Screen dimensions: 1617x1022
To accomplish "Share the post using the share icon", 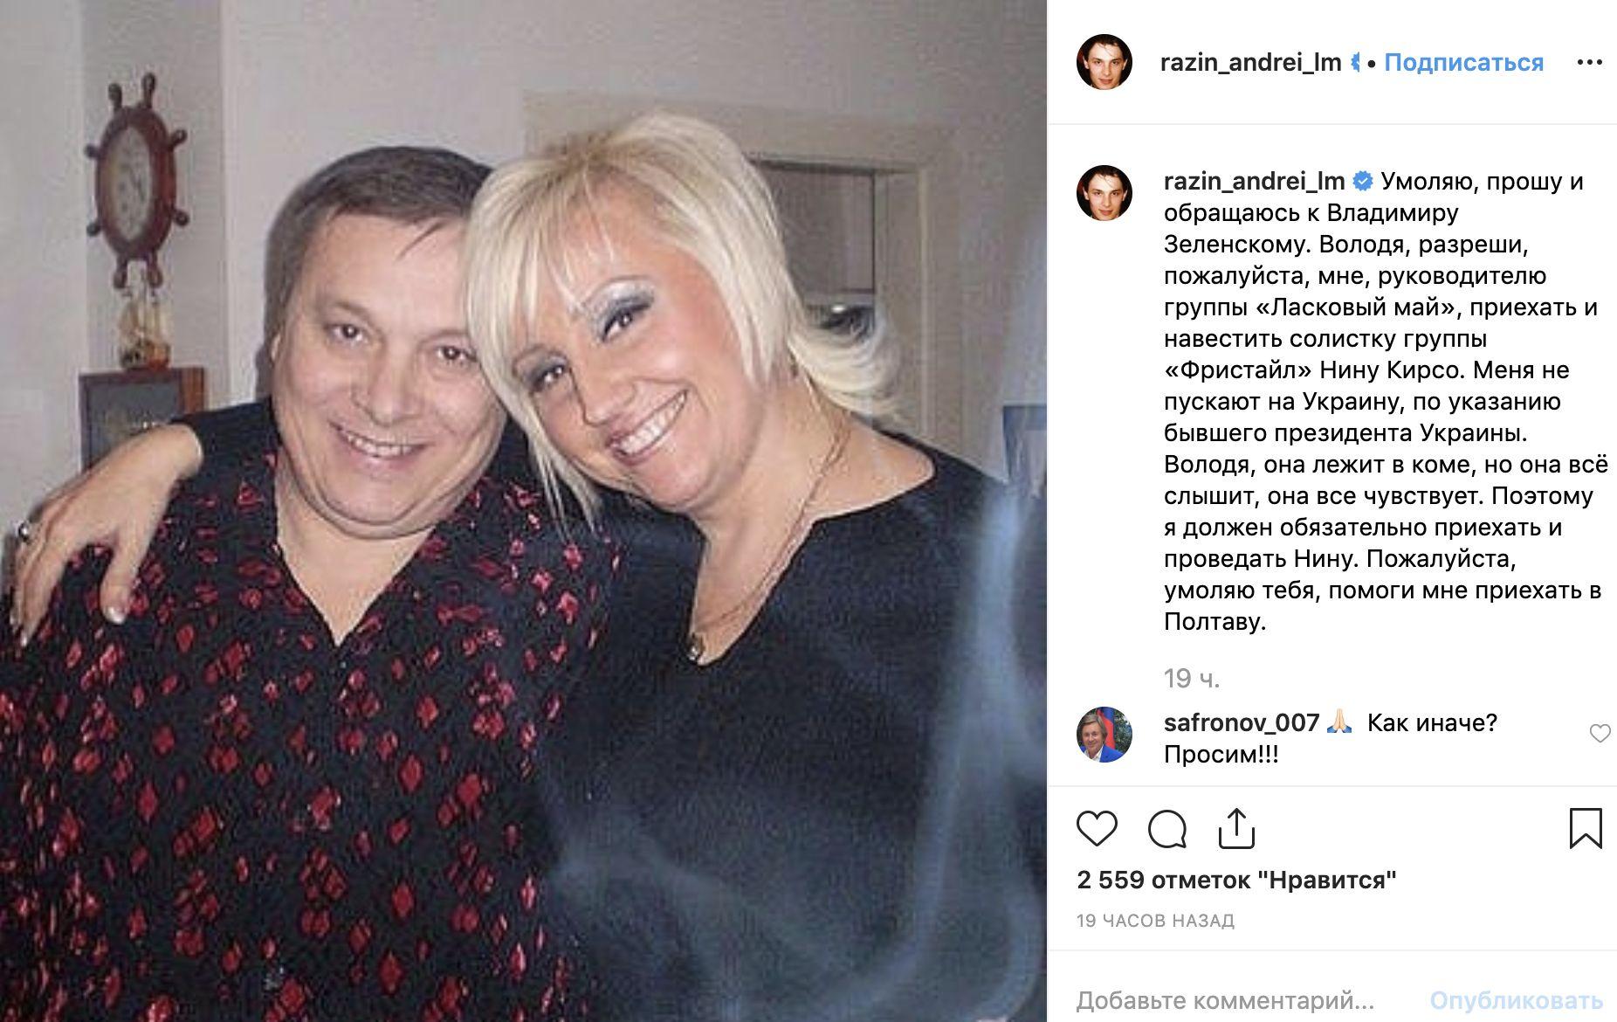I will pos(1236,828).
